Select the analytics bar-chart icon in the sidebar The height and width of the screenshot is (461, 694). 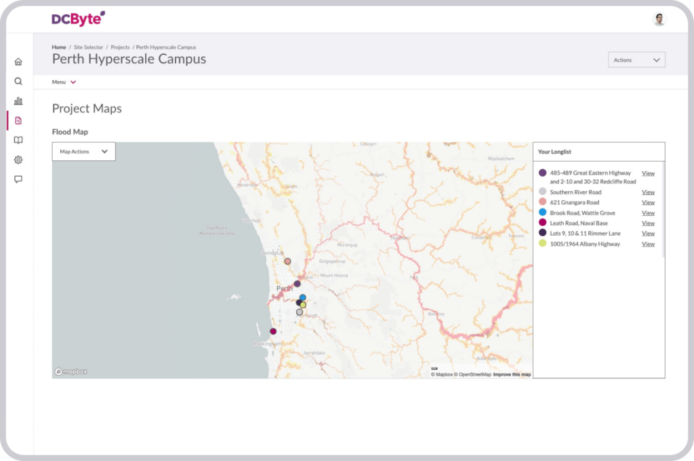[18, 101]
